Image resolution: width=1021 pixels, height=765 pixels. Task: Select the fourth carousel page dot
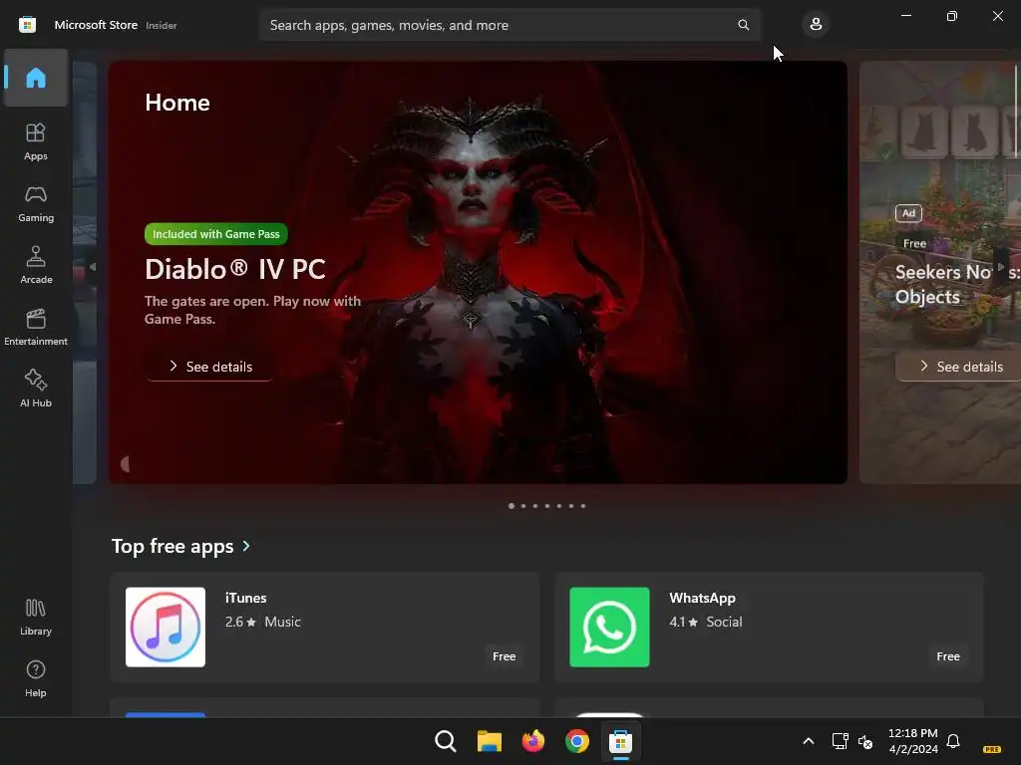pos(547,506)
